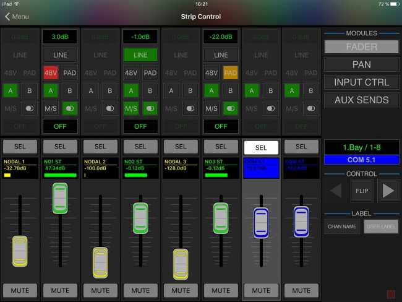Select input B on NODAL 1 strip
This screenshot has width=402, height=302.
(x=30, y=90)
